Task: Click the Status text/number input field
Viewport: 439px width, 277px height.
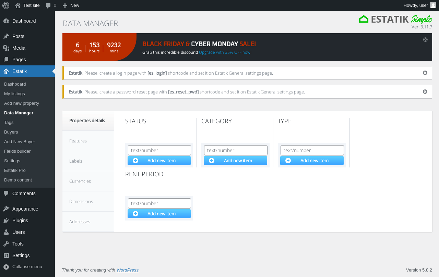Action: coord(159,150)
